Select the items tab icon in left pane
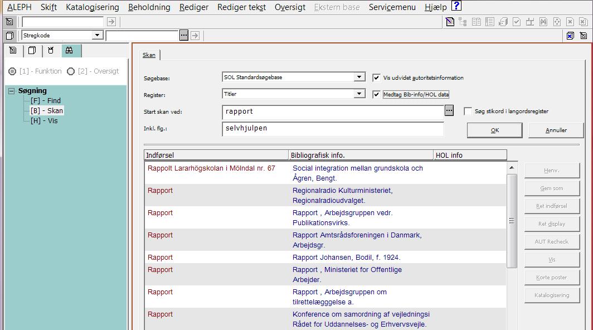 click(x=32, y=51)
